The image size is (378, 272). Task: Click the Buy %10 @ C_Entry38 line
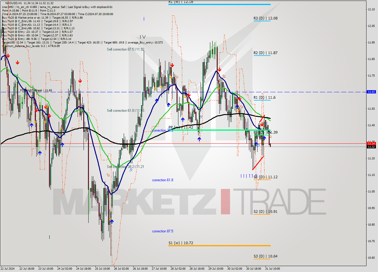click(38, 21)
